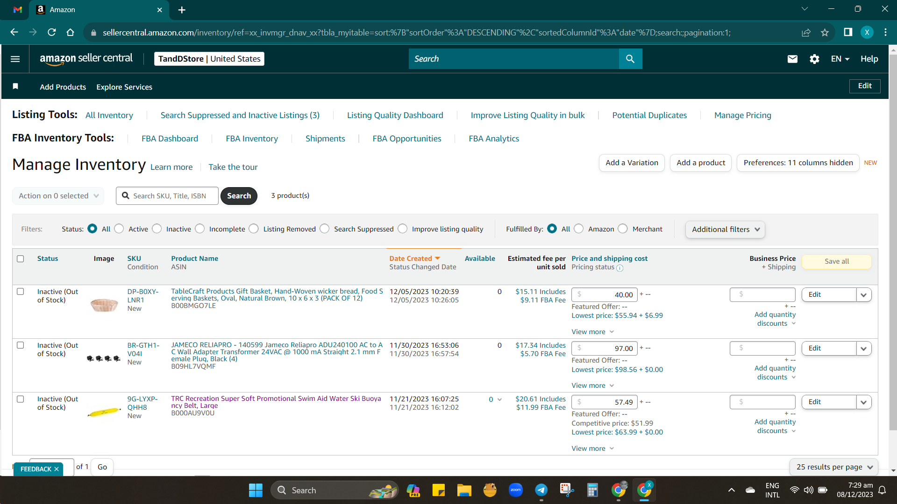Check the TRC Recreation row checkbox
Screen dimensions: 897x504
(21, 399)
